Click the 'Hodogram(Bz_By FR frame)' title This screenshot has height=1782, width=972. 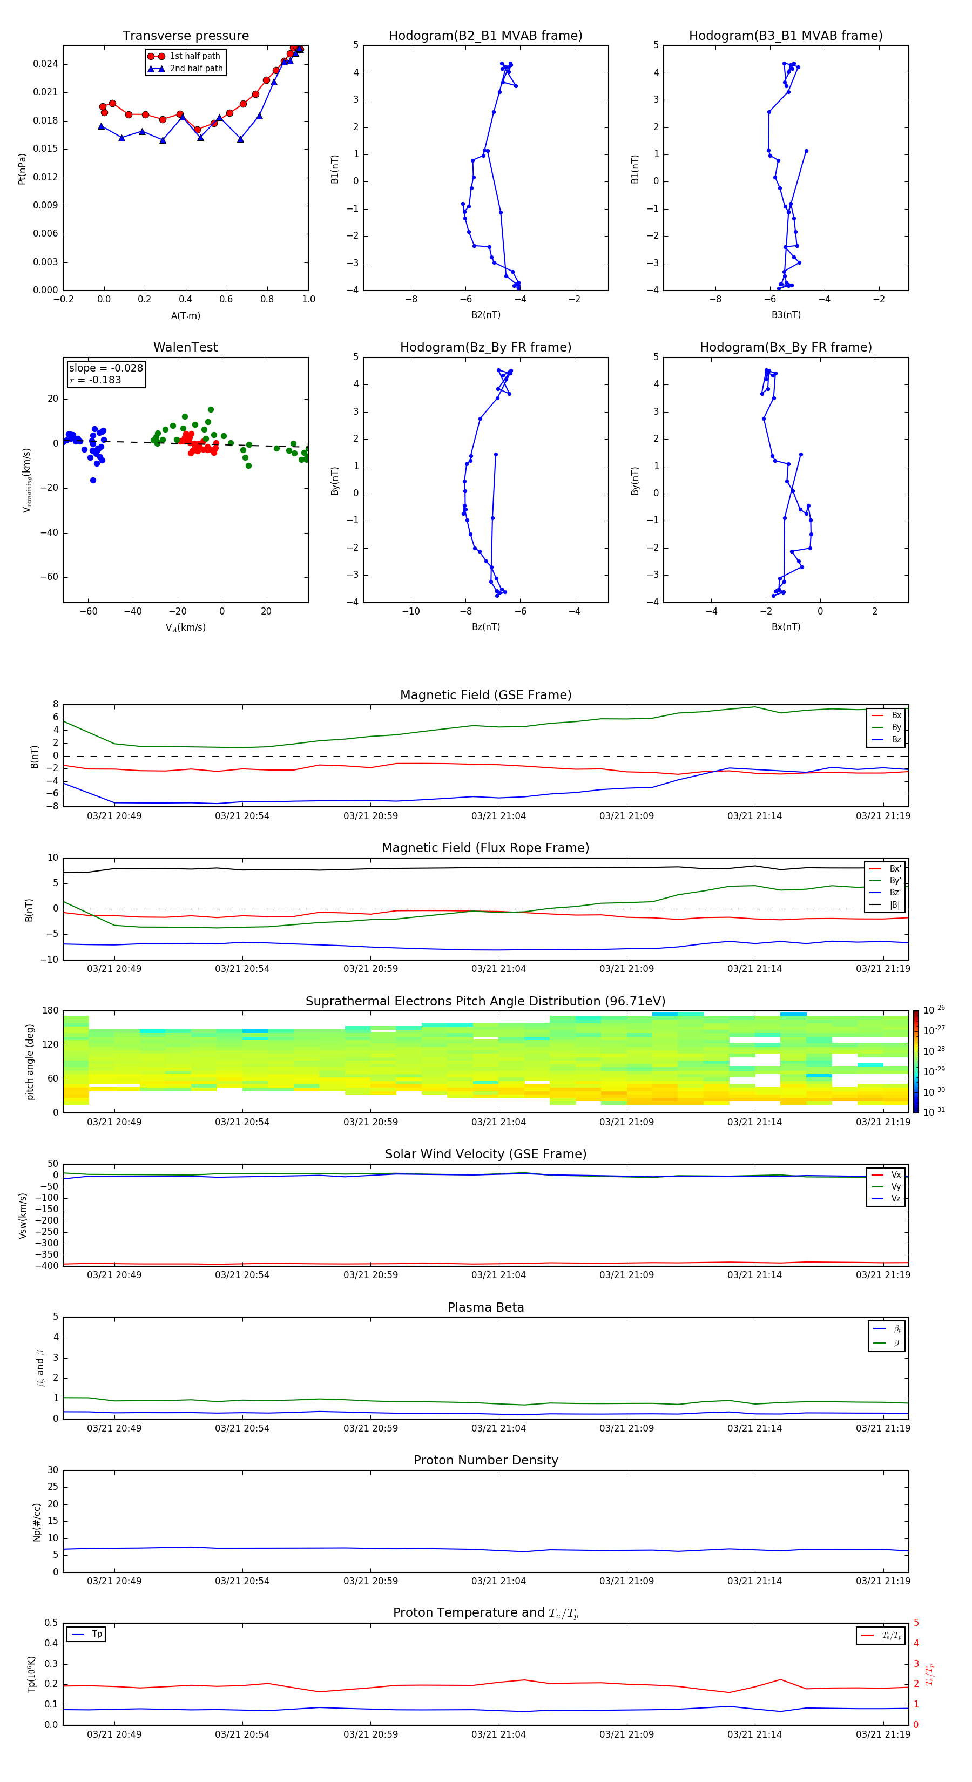[485, 347]
